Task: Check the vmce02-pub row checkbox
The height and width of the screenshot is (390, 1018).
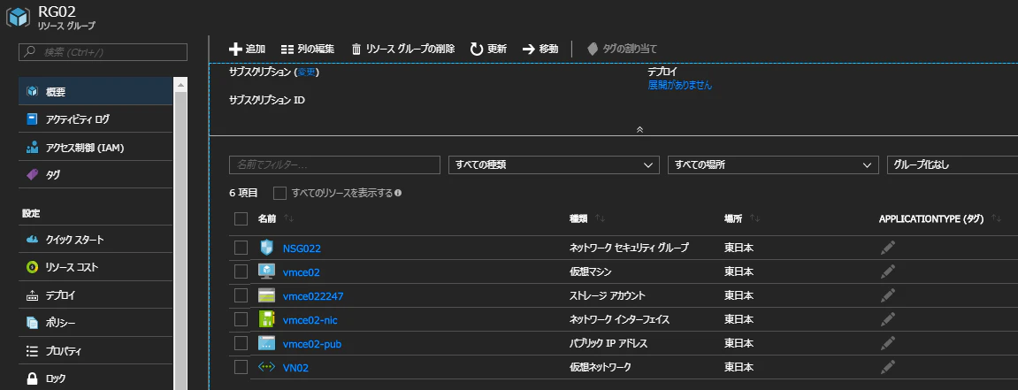Action: 241,343
